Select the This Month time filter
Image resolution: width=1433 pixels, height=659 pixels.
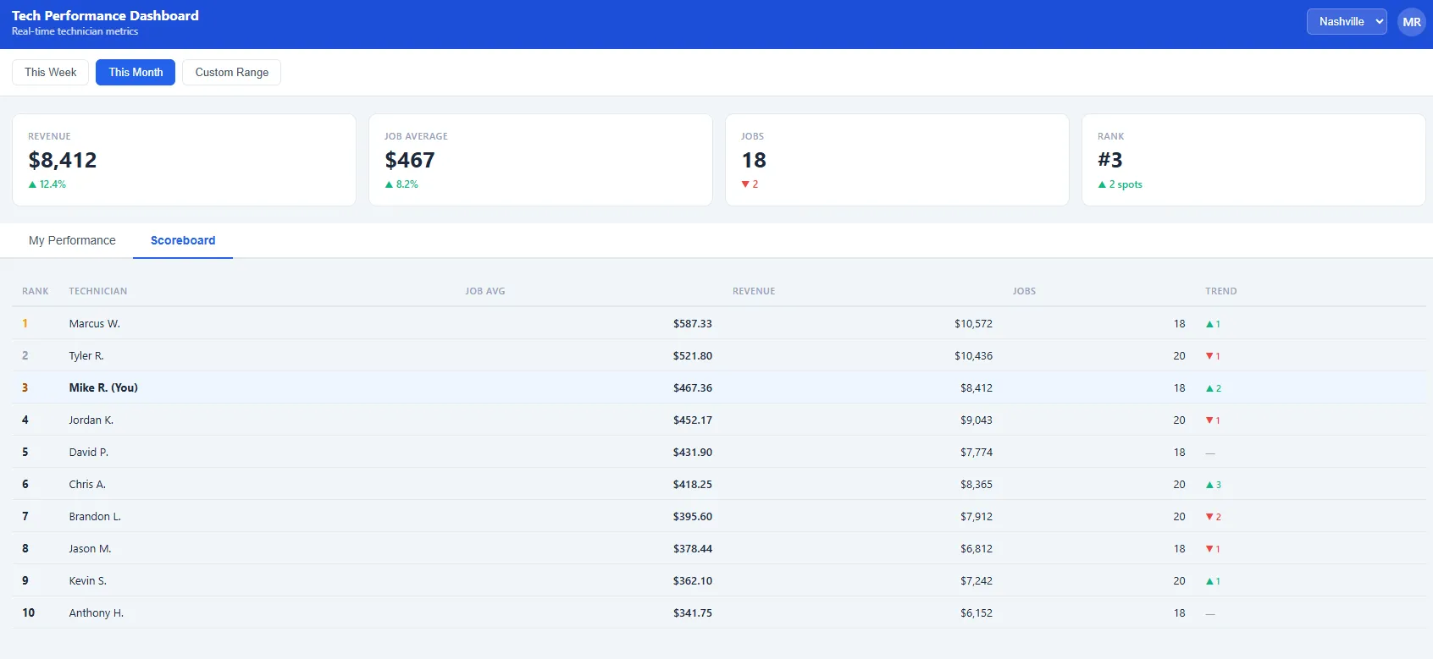(136, 72)
